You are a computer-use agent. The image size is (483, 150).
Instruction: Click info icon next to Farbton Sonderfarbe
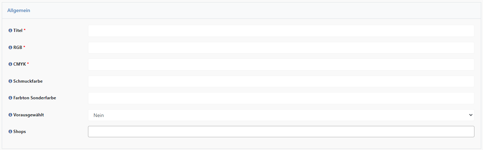(10, 98)
